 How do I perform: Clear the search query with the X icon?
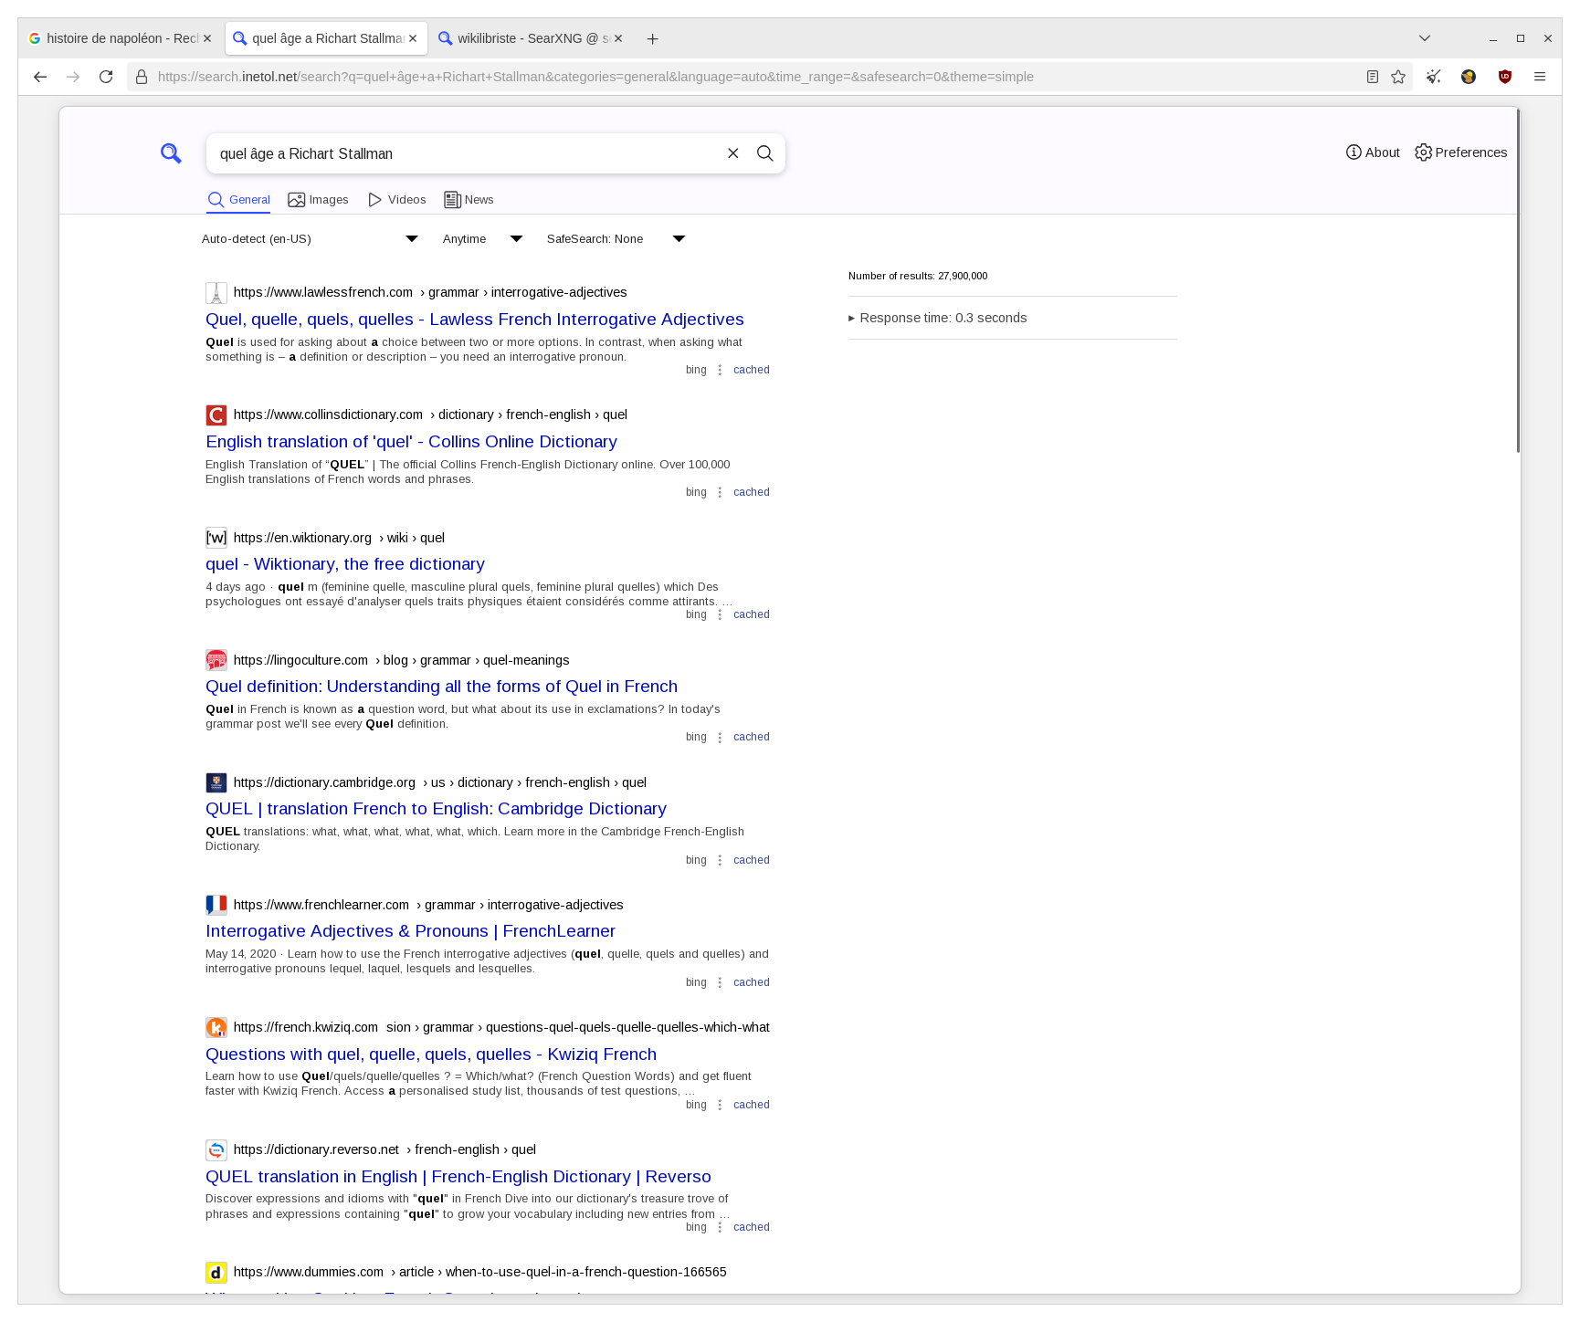tap(733, 153)
